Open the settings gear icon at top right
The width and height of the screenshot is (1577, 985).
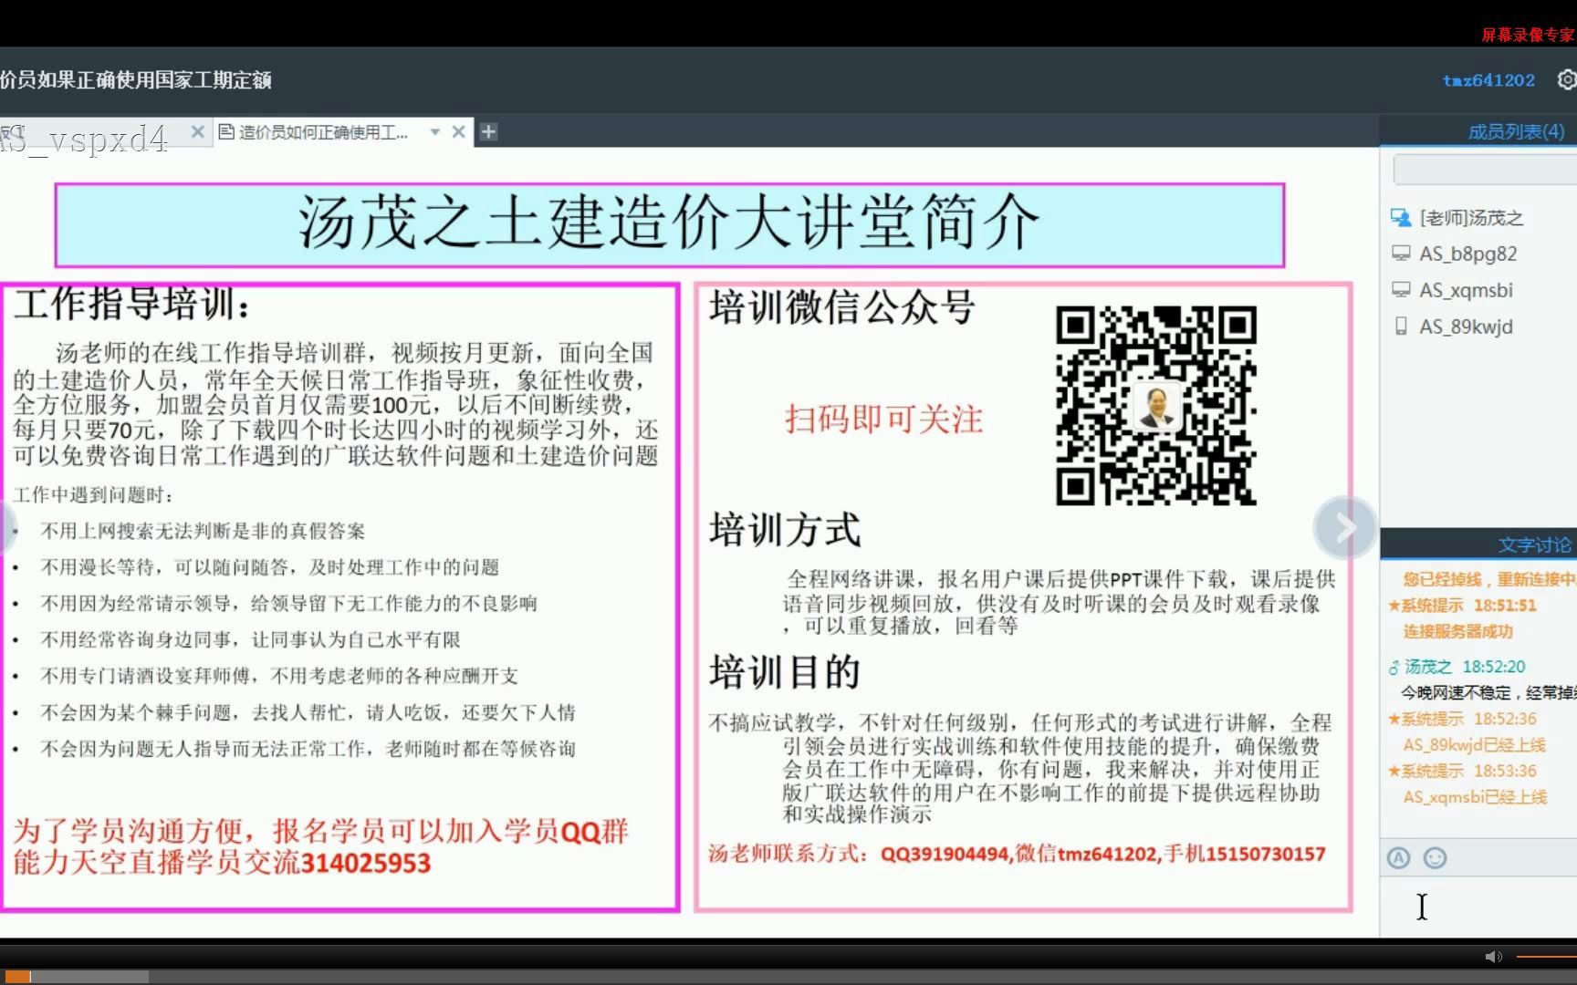pos(1568,80)
